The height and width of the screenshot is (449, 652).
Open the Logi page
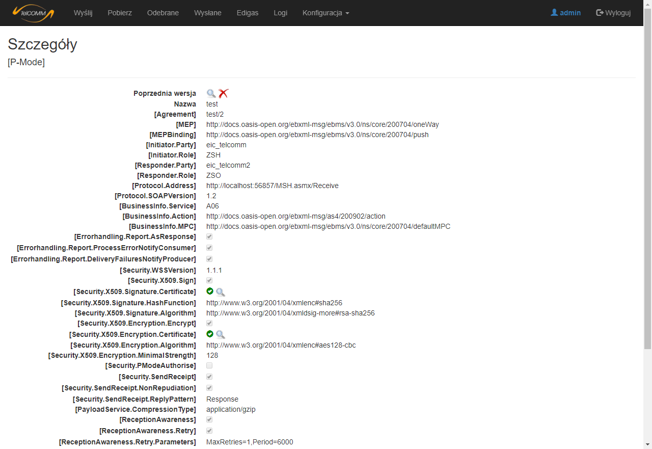point(280,13)
